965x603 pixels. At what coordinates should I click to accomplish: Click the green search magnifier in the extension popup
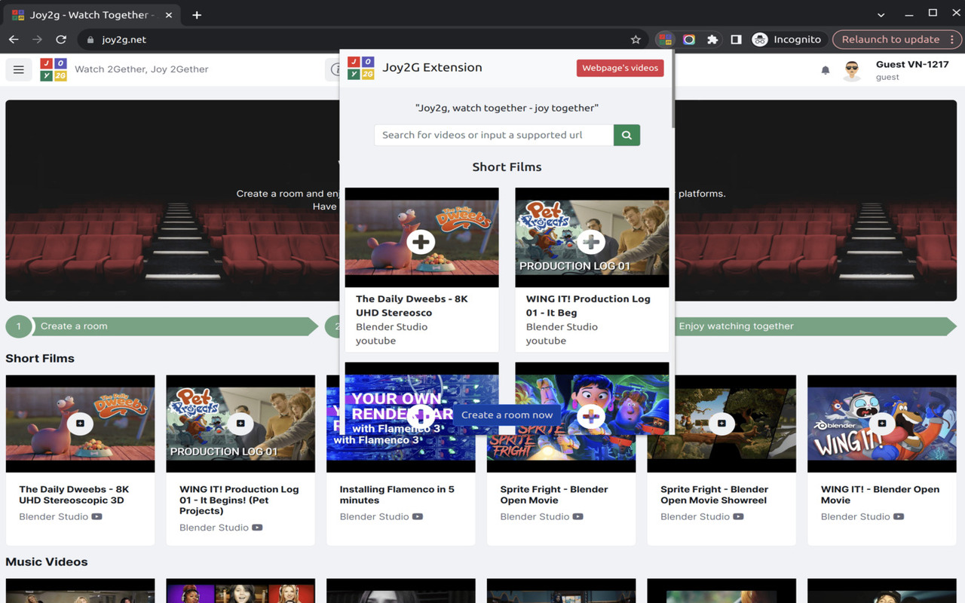point(626,135)
